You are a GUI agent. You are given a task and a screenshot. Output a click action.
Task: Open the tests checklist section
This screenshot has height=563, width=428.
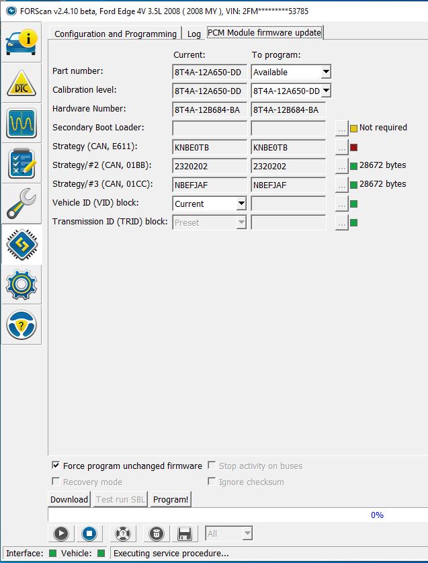(x=22, y=163)
